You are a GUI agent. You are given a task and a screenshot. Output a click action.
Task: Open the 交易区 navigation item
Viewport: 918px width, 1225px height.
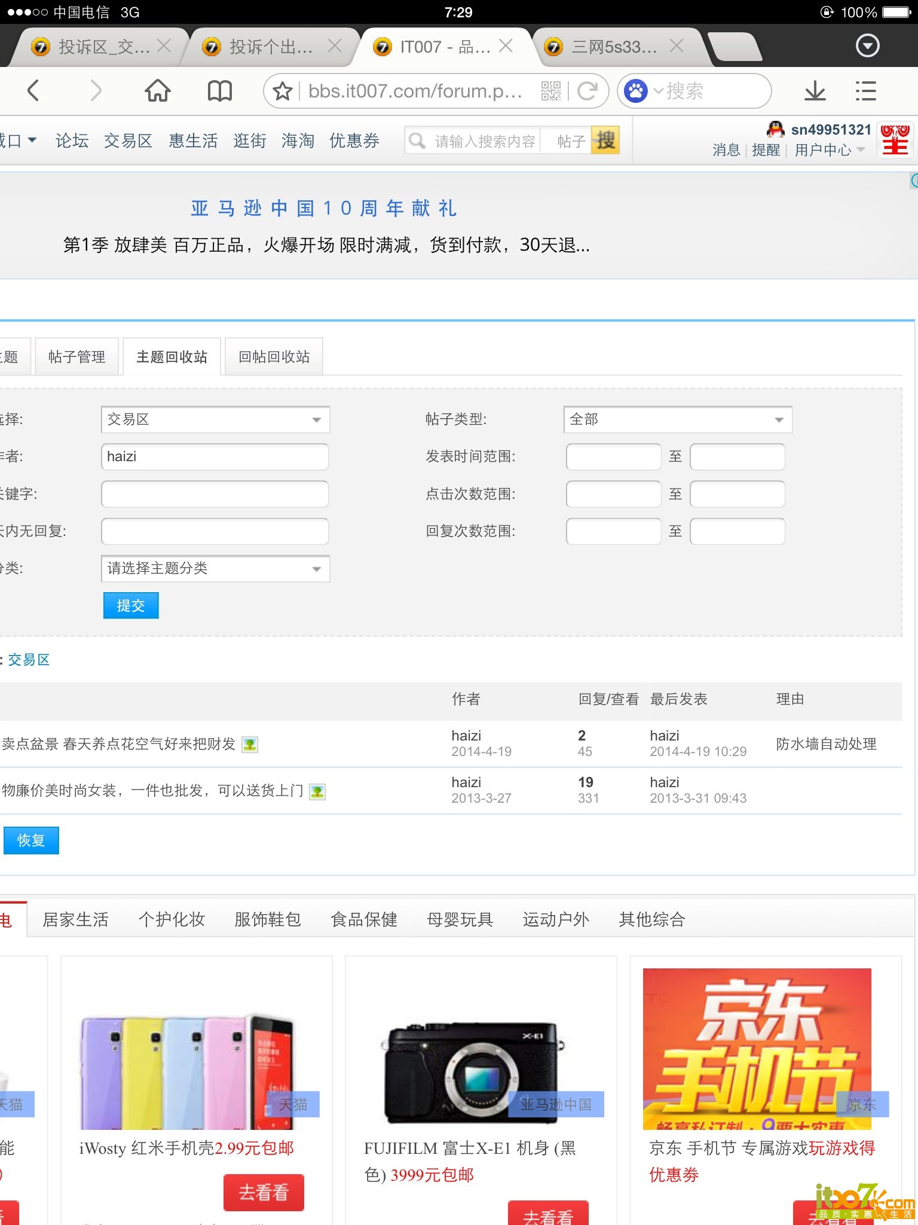click(x=128, y=141)
